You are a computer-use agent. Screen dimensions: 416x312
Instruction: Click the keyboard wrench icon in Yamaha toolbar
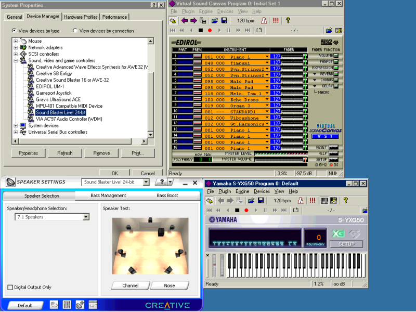click(x=333, y=201)
